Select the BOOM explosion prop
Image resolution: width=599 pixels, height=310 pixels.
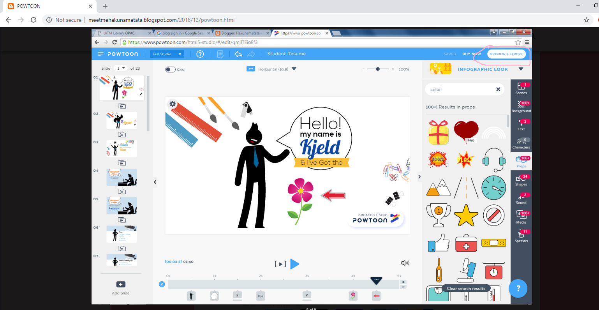(x=438, y=160)
